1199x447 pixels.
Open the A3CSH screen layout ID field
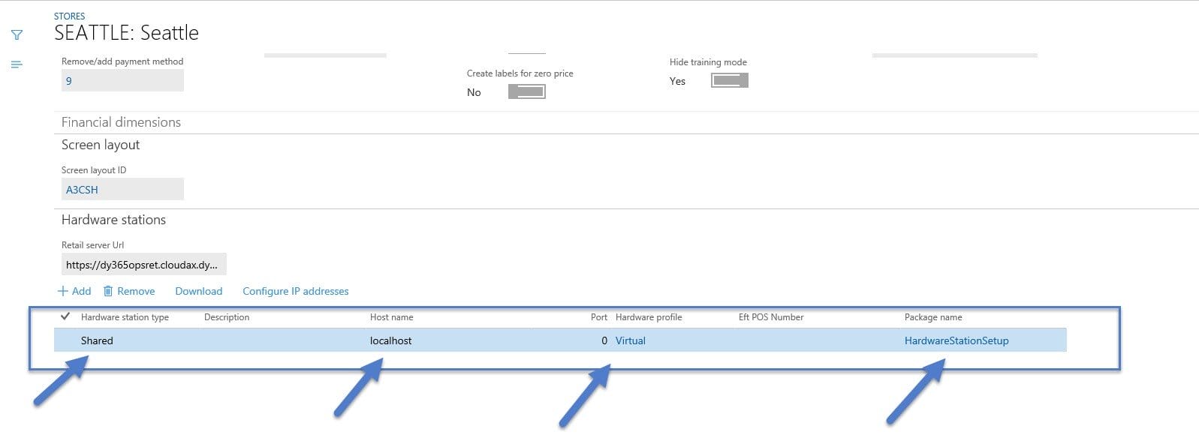(122, 190)
